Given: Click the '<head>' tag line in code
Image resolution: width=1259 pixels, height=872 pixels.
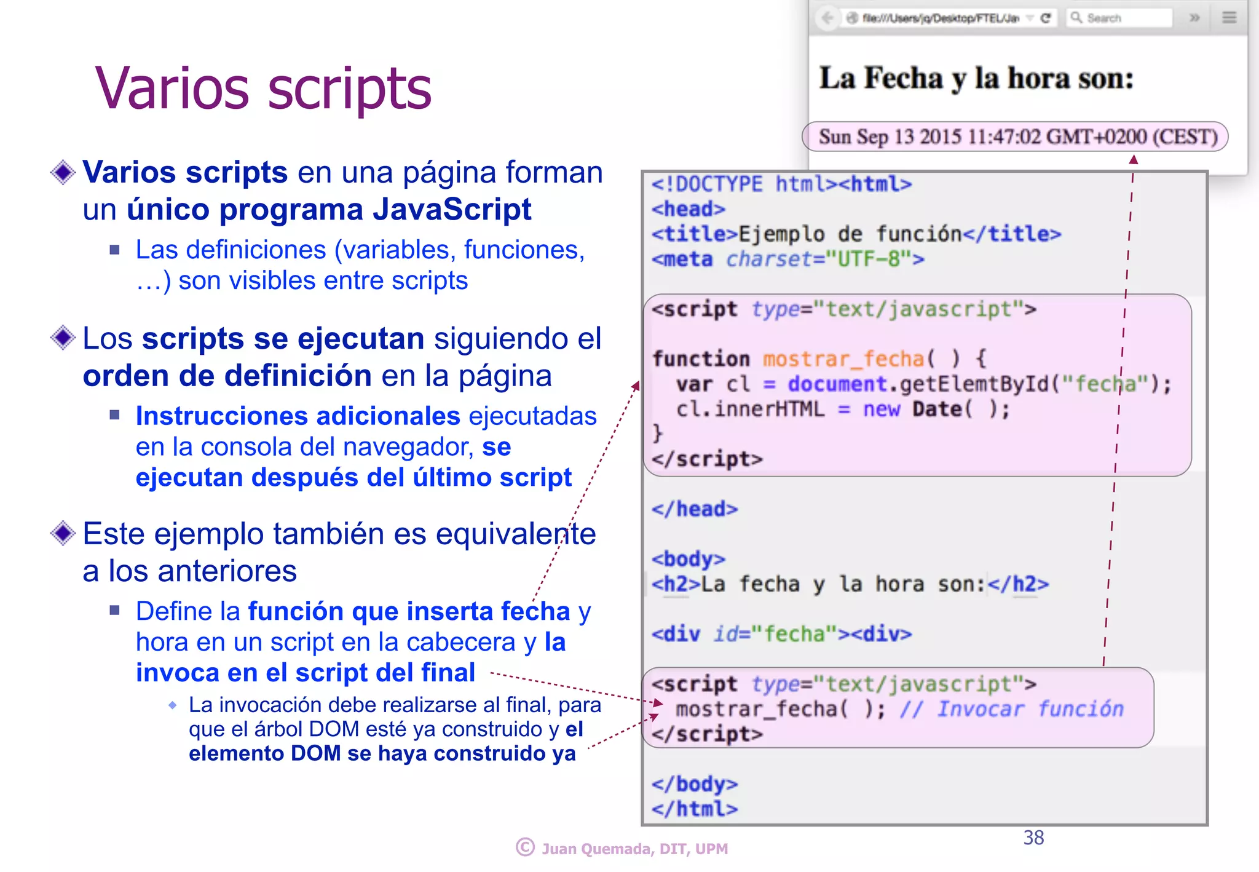Looking at the screenshot, I should (689, 209).
